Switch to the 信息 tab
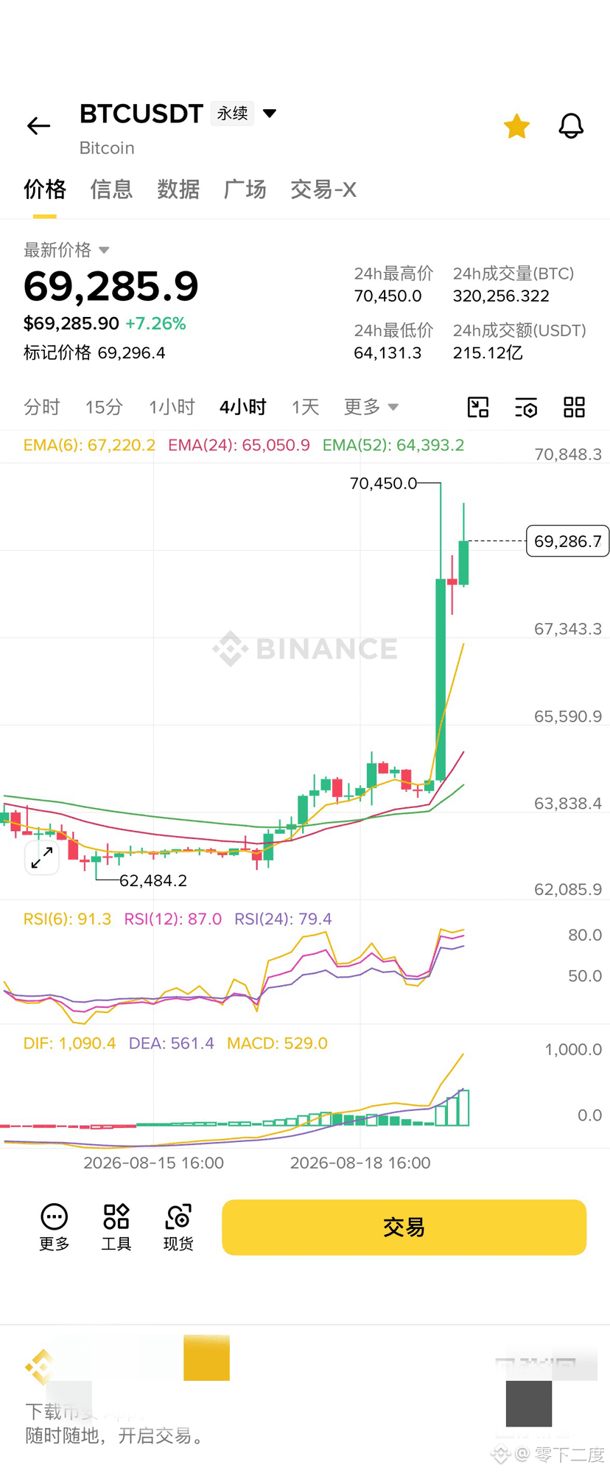The width and height of the screenshot is (610, 1473). click(x=111, y=189)
